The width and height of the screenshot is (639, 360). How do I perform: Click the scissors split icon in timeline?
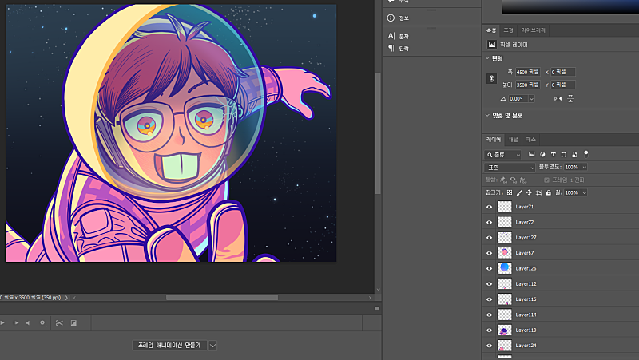click(x=59, y=323)
